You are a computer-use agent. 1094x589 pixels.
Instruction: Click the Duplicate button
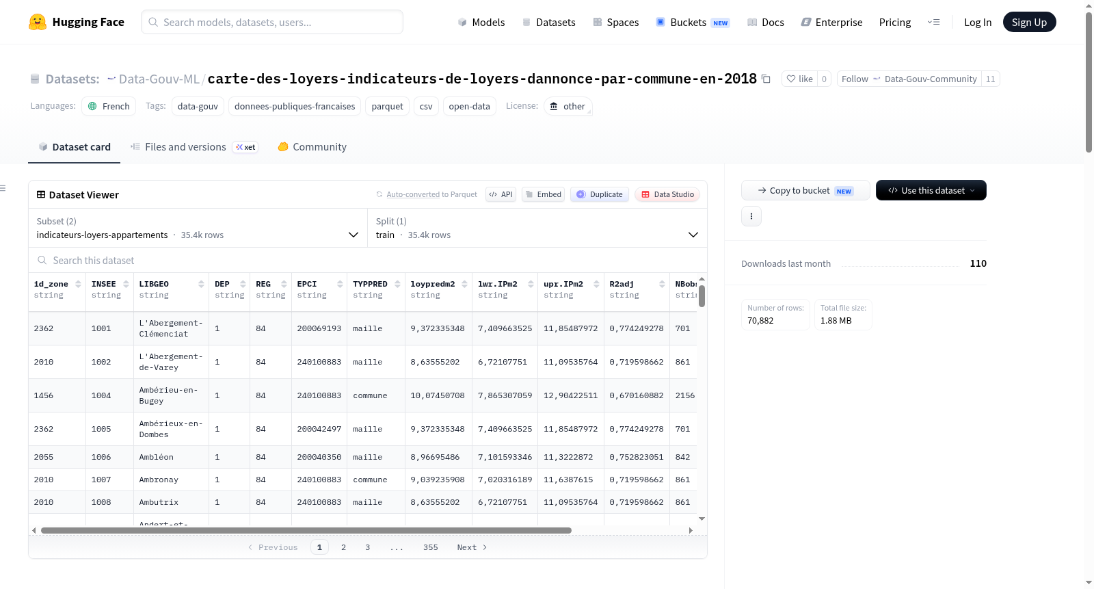point(600,194)
